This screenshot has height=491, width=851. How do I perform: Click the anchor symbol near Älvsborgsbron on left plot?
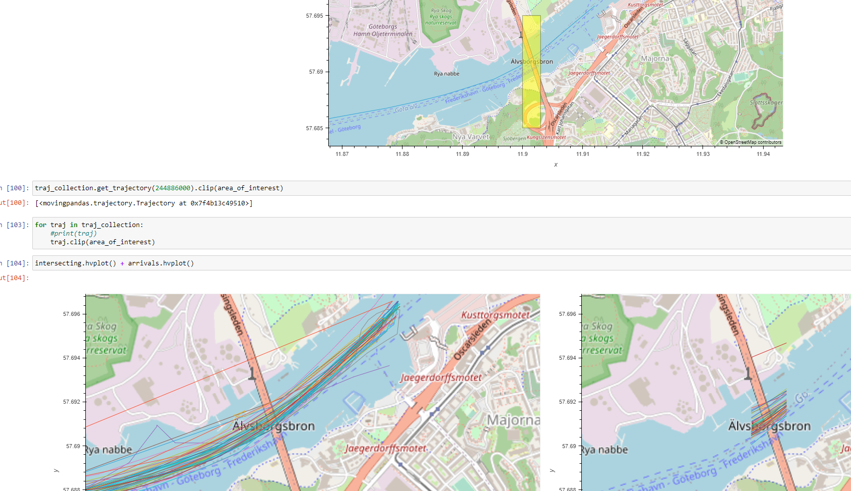(253, 373)
